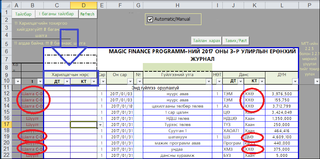The height and width of the screenshot is (159, 320).
Task: Select the cell containing amount 3,976,500
Action: tap(282, 94)
